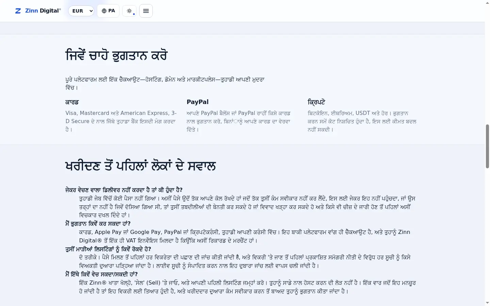Click the Visa, Mastercard card description text

(121, 121)
